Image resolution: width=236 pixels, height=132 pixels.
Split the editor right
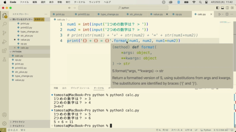(x=227, y=14)
